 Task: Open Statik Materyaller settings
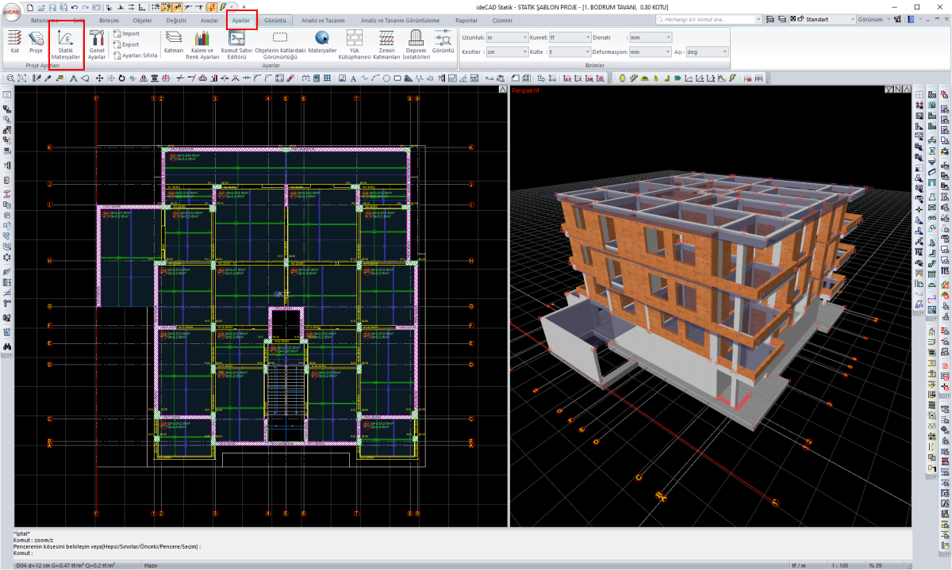66,45
